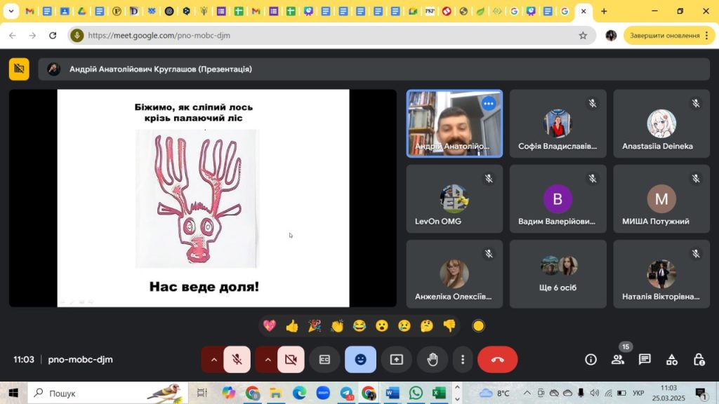Expand video settings chevron beside camera
719x404 pixels.
pos(267,360)
